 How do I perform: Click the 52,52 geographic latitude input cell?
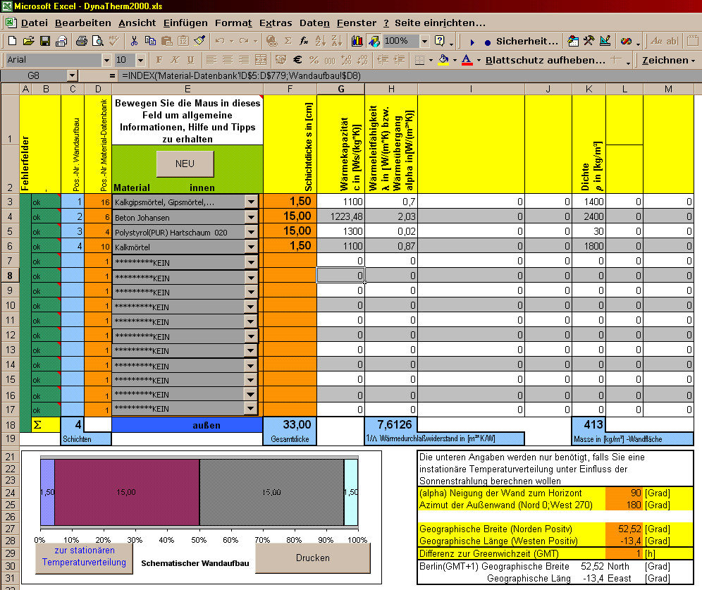click(624, 529)
